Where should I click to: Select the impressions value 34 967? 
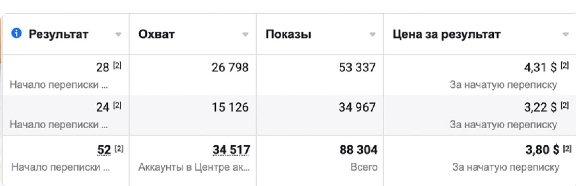click(x=357, y=107)
